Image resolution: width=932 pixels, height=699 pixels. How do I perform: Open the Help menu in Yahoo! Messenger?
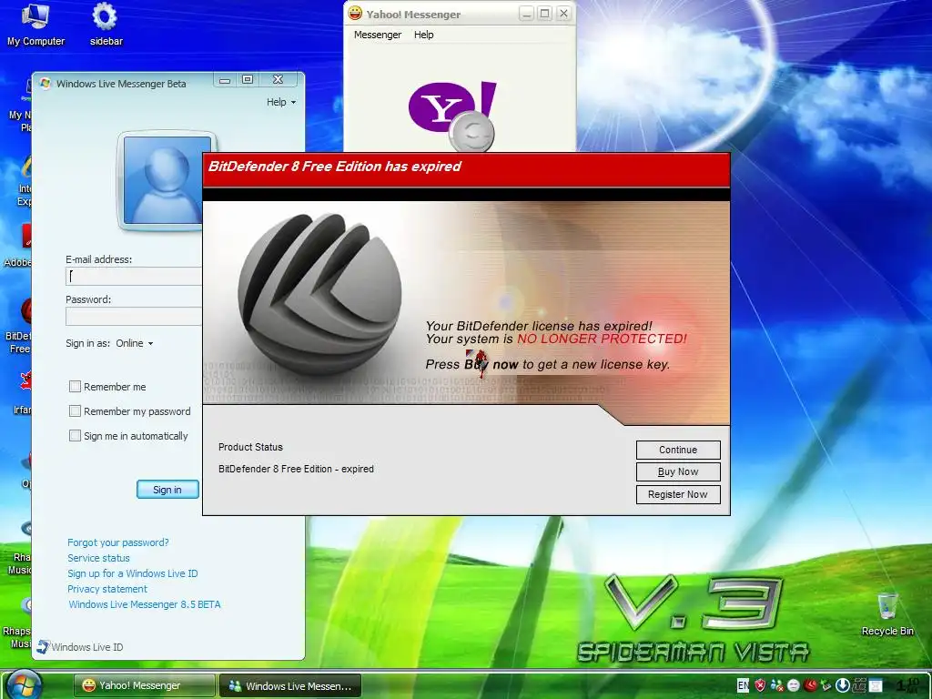point(424,35)
